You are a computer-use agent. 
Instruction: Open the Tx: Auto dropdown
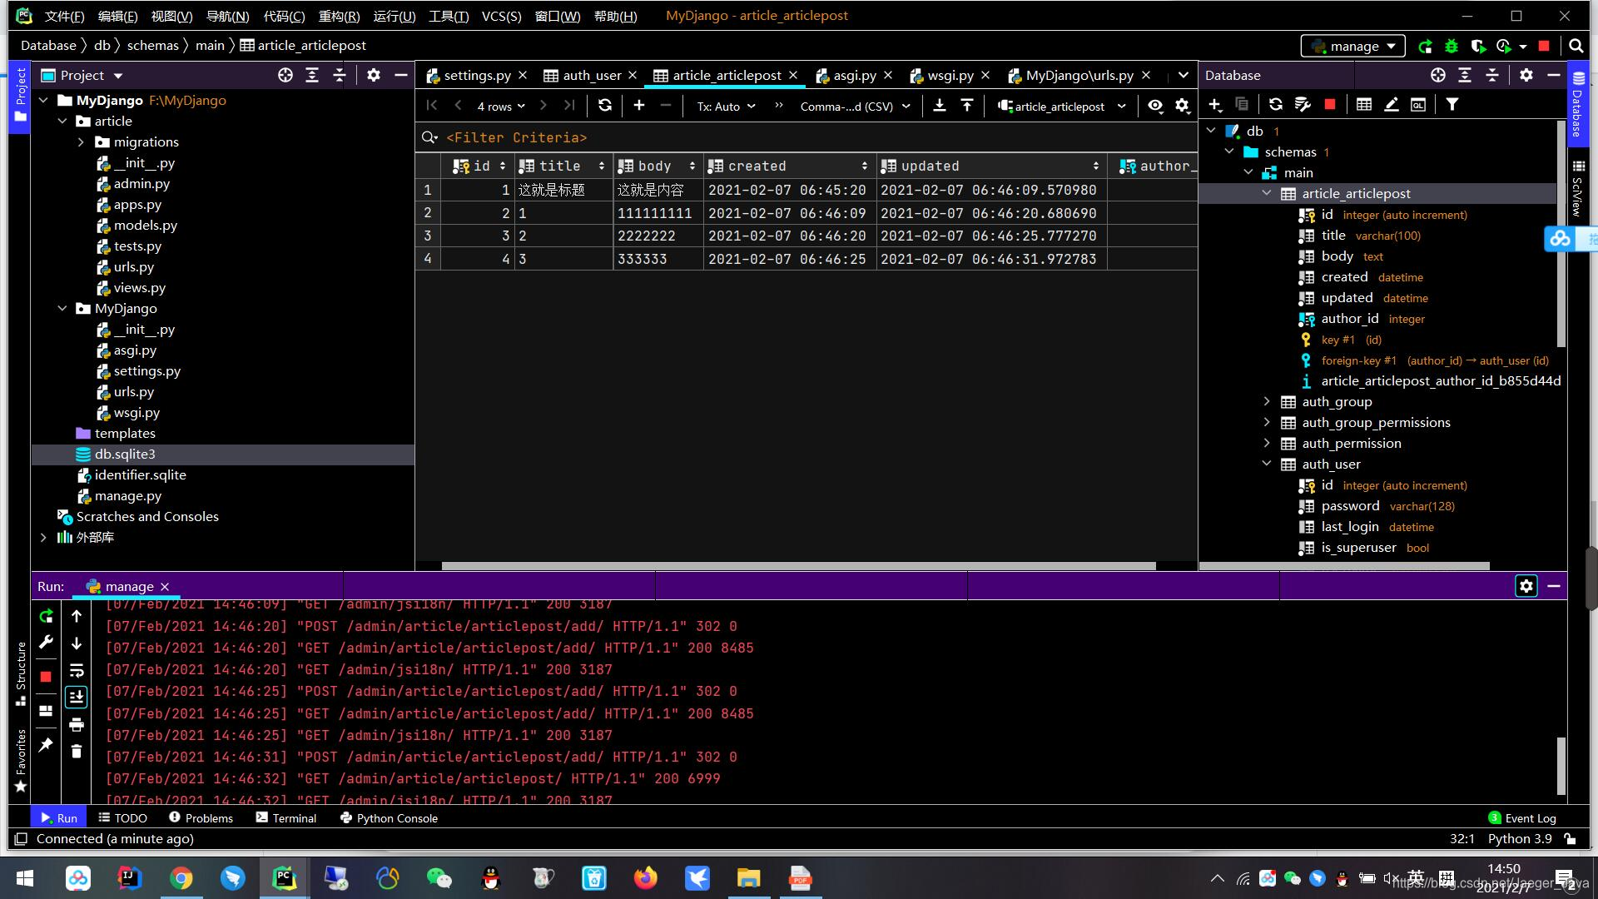(x=726, y=107)
